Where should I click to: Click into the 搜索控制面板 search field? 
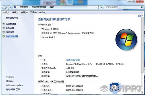click(x=122, y=7)
